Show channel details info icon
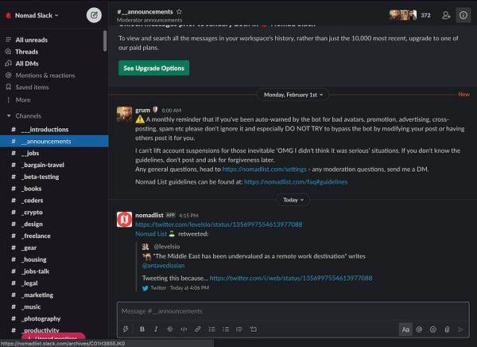Image resolution: width=477 pixels, height=347 pixels. 463,15
